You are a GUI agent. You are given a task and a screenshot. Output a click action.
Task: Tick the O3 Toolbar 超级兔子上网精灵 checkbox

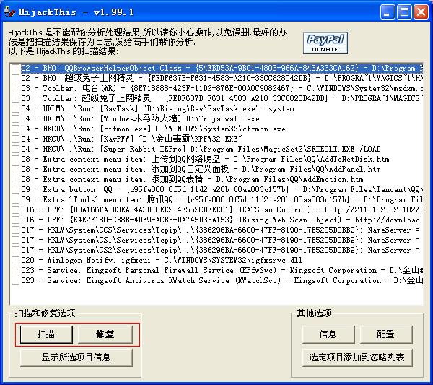[x=15, y=98]
